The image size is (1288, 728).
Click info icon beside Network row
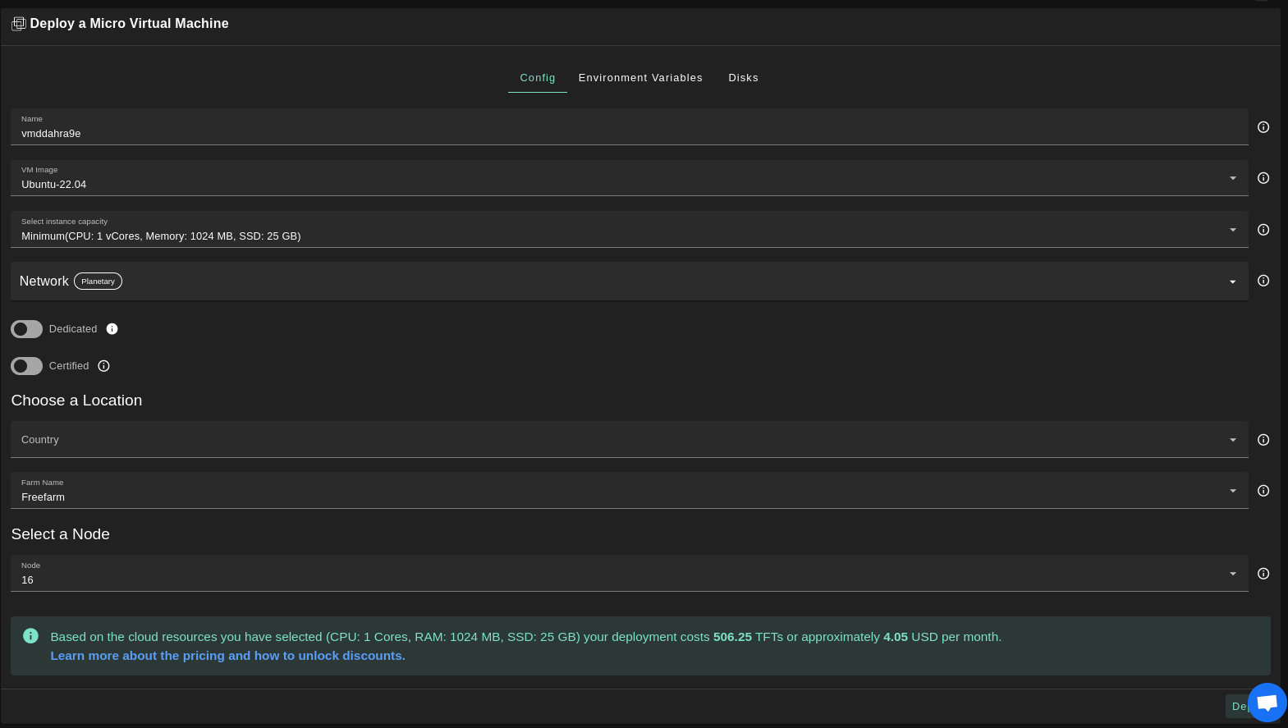(1263, 281)
